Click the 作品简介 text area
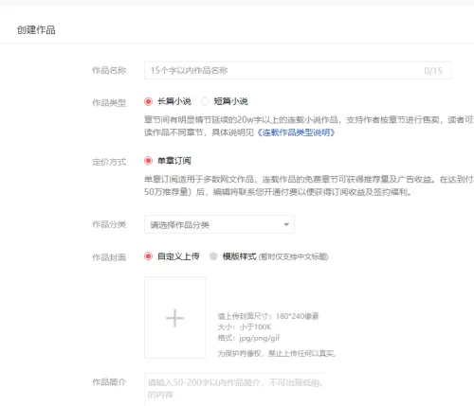 coord(233,390)
